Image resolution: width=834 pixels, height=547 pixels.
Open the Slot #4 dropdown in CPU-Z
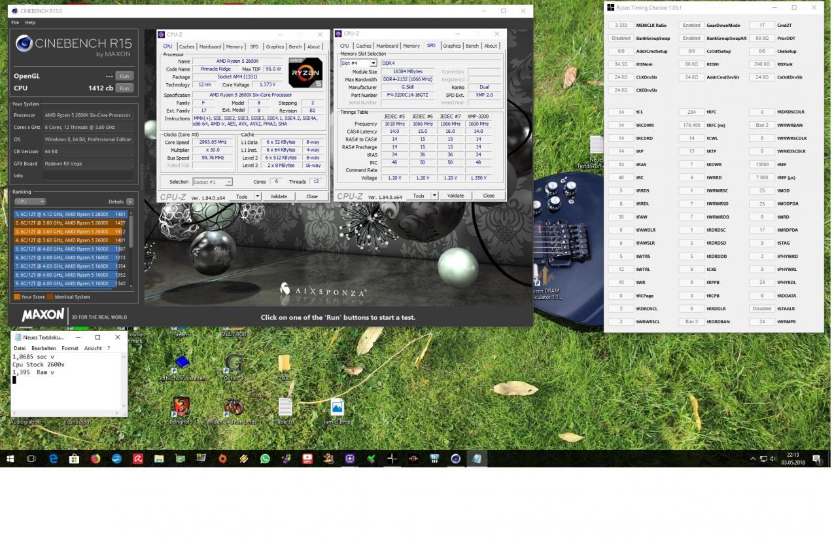point(373,63)
